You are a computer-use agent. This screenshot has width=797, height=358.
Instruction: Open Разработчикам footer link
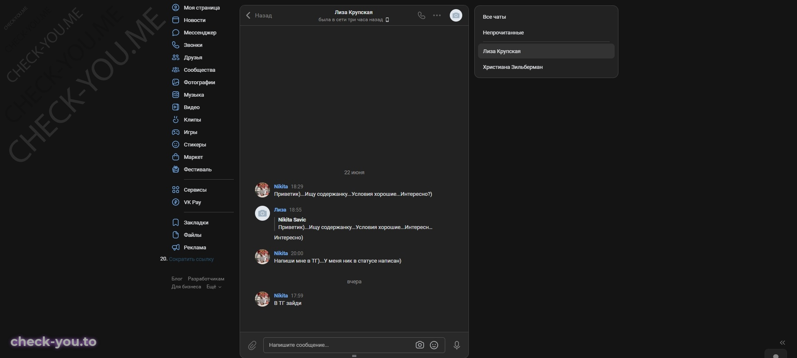[x=206, y=279]
